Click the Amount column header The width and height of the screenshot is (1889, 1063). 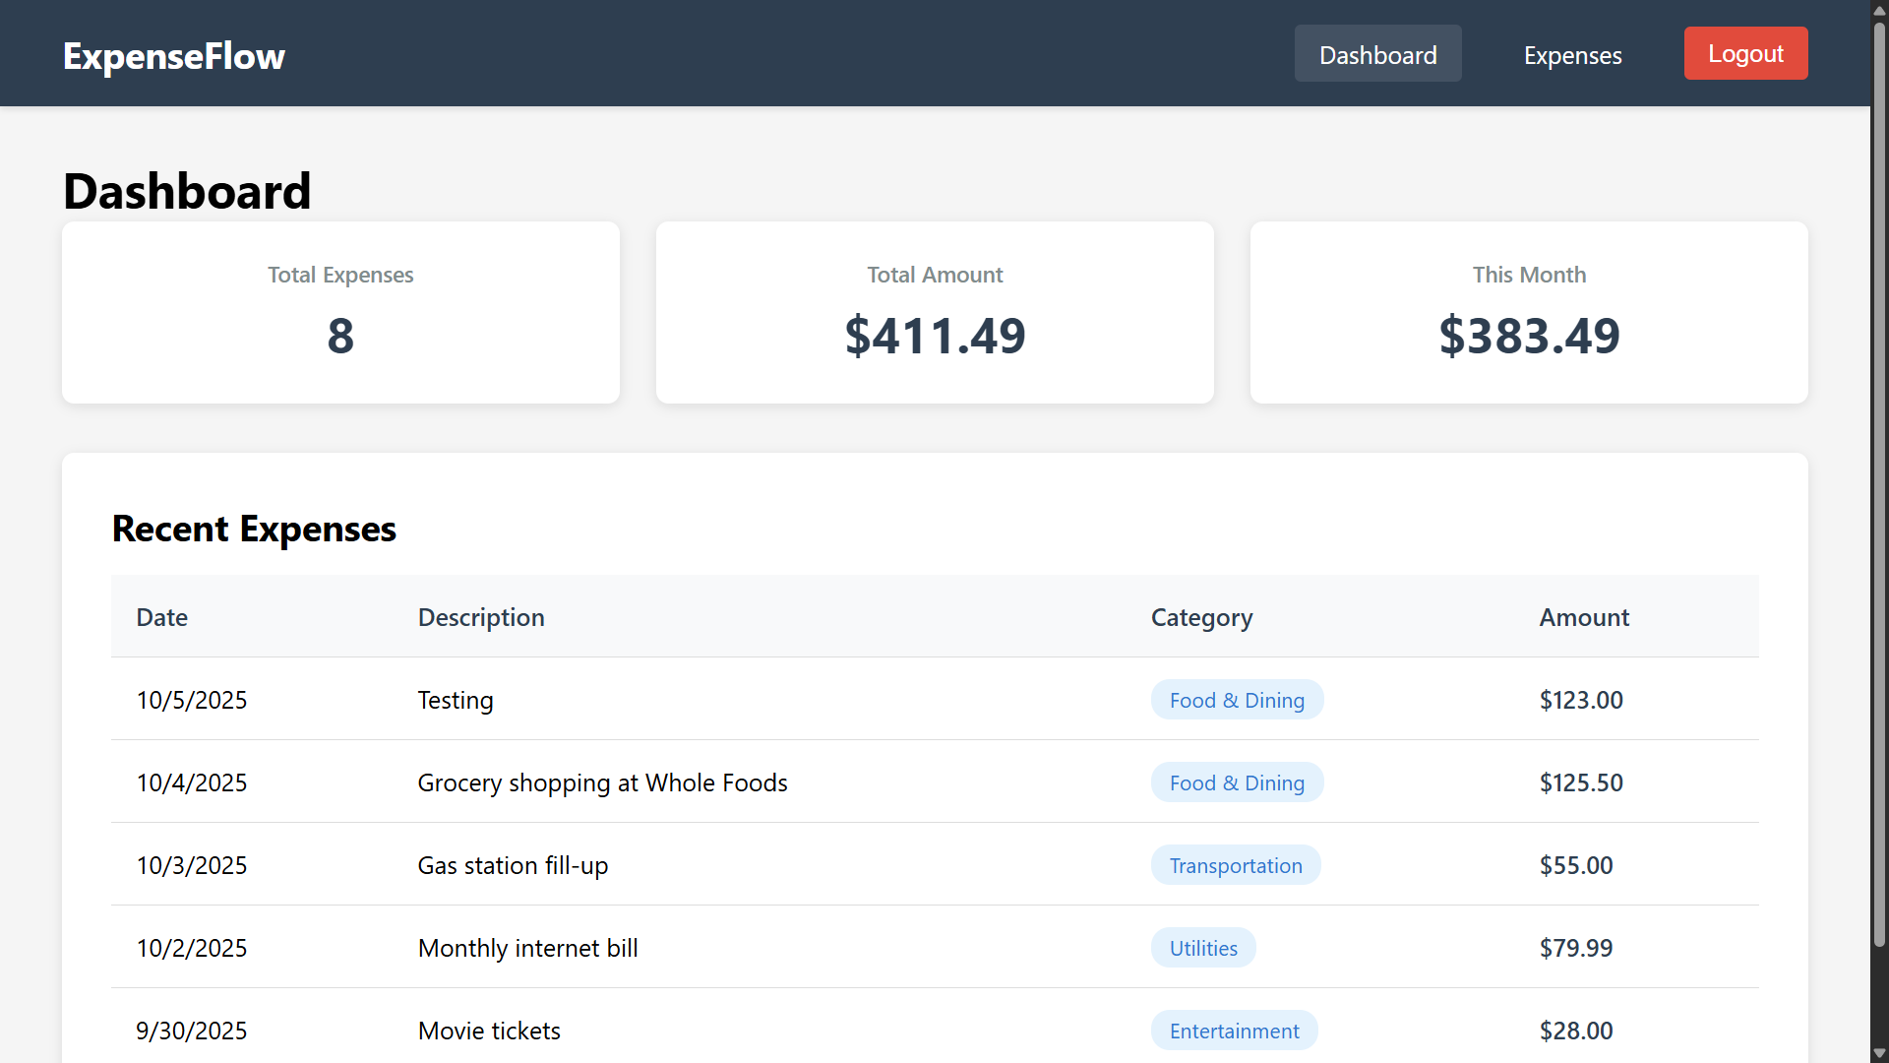pos(1584,617)
